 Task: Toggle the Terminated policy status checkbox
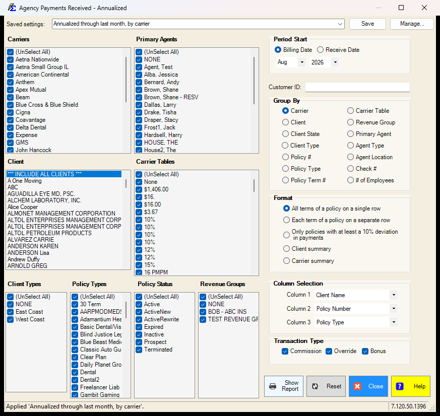139,350
